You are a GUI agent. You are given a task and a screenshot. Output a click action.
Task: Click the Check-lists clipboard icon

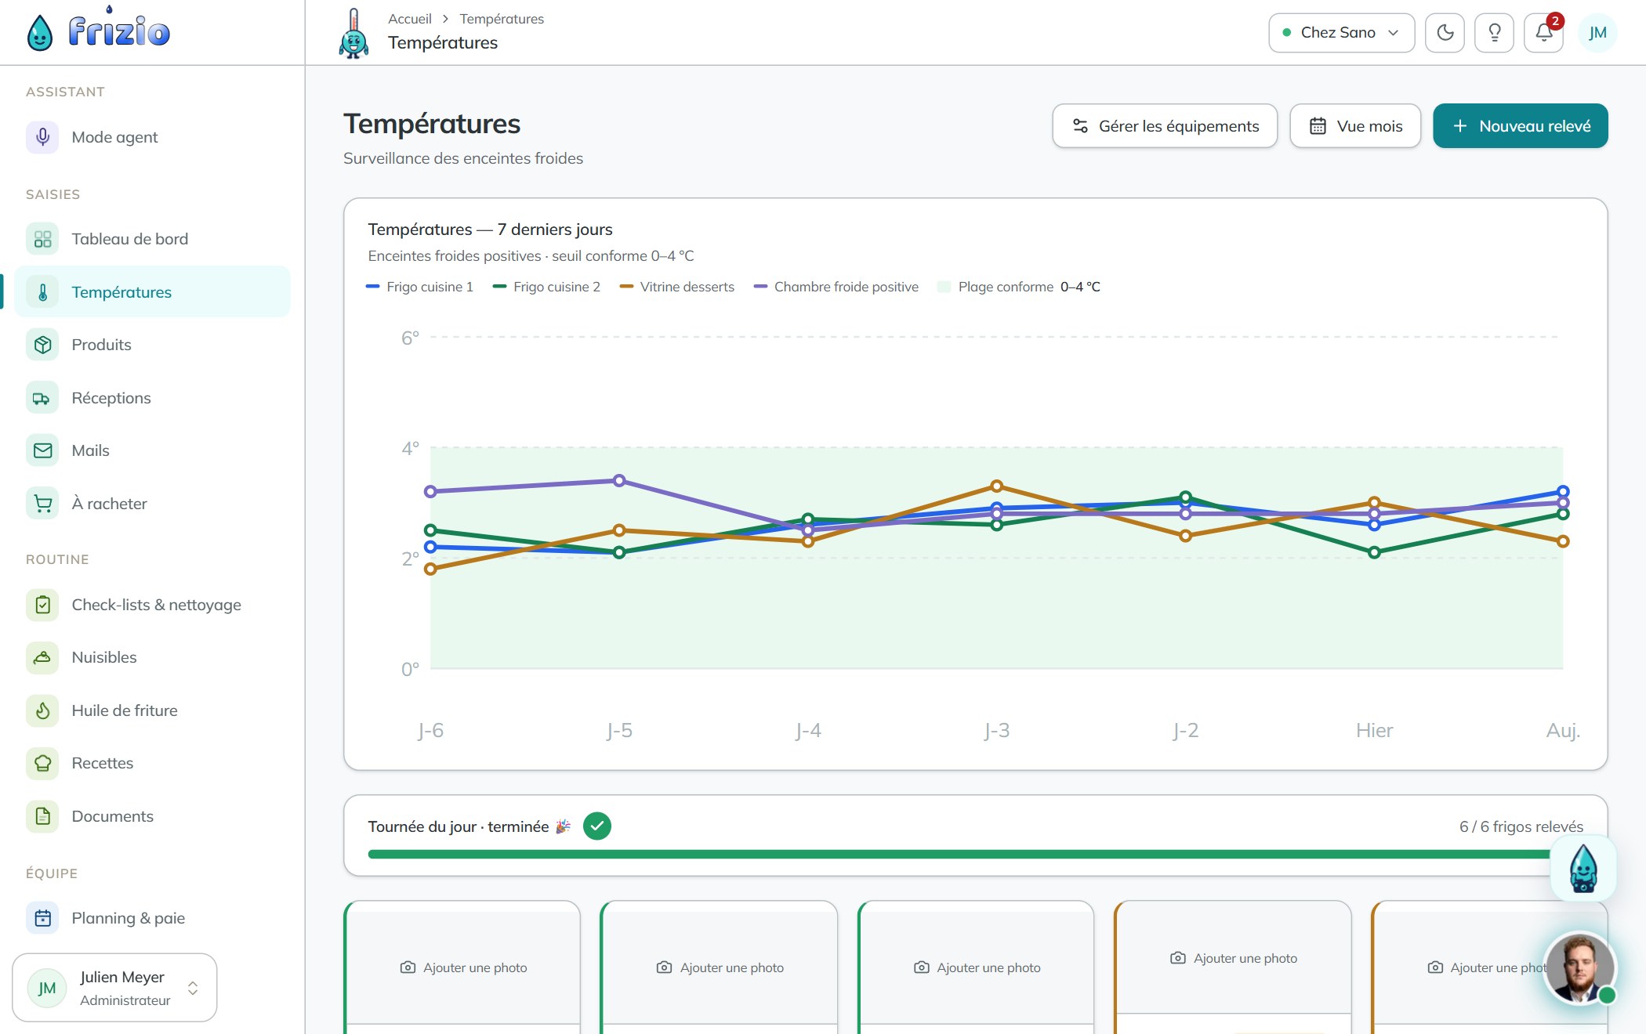(42, 605)
